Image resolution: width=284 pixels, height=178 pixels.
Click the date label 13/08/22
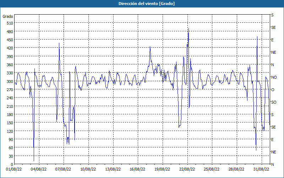coord(113,169)
